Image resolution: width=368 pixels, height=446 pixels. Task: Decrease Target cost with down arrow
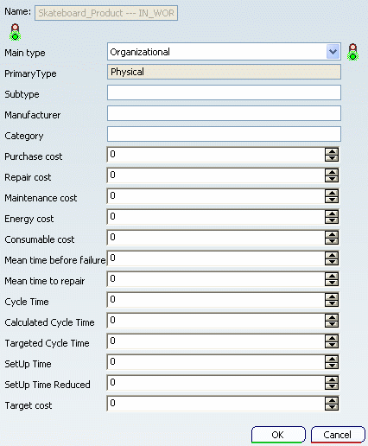point(332,407)
